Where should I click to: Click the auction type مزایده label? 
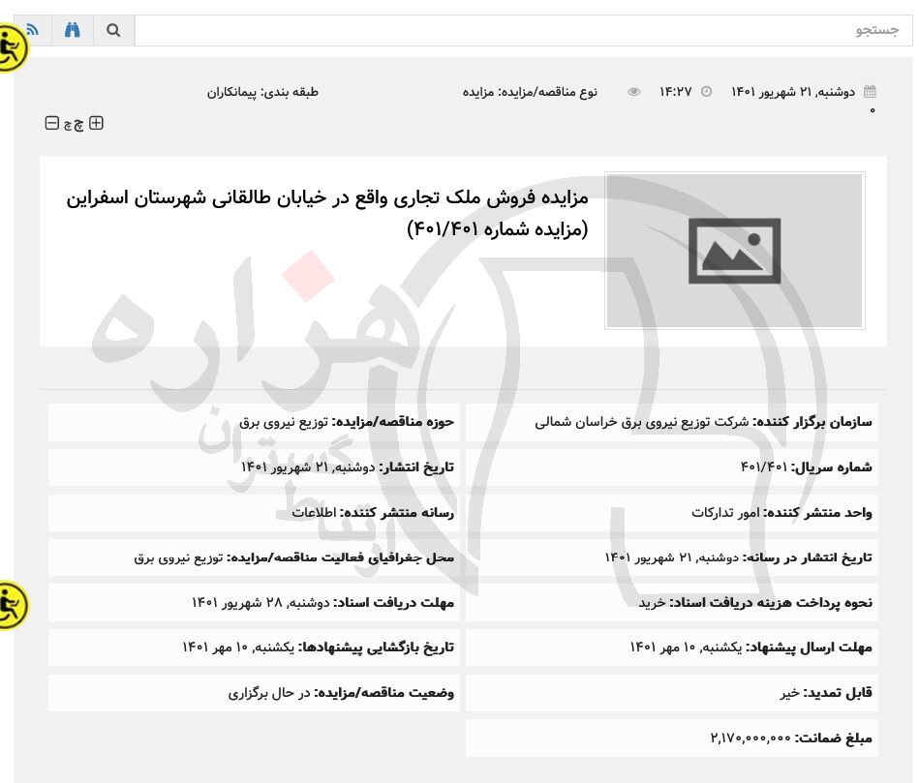[x=478, y=92]
